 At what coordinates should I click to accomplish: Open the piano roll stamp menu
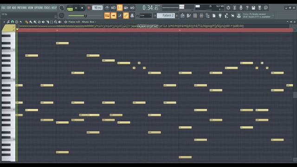(17, 22)
